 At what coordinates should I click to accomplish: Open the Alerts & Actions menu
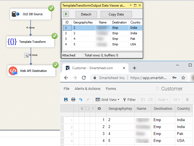[x=88, y=89]
